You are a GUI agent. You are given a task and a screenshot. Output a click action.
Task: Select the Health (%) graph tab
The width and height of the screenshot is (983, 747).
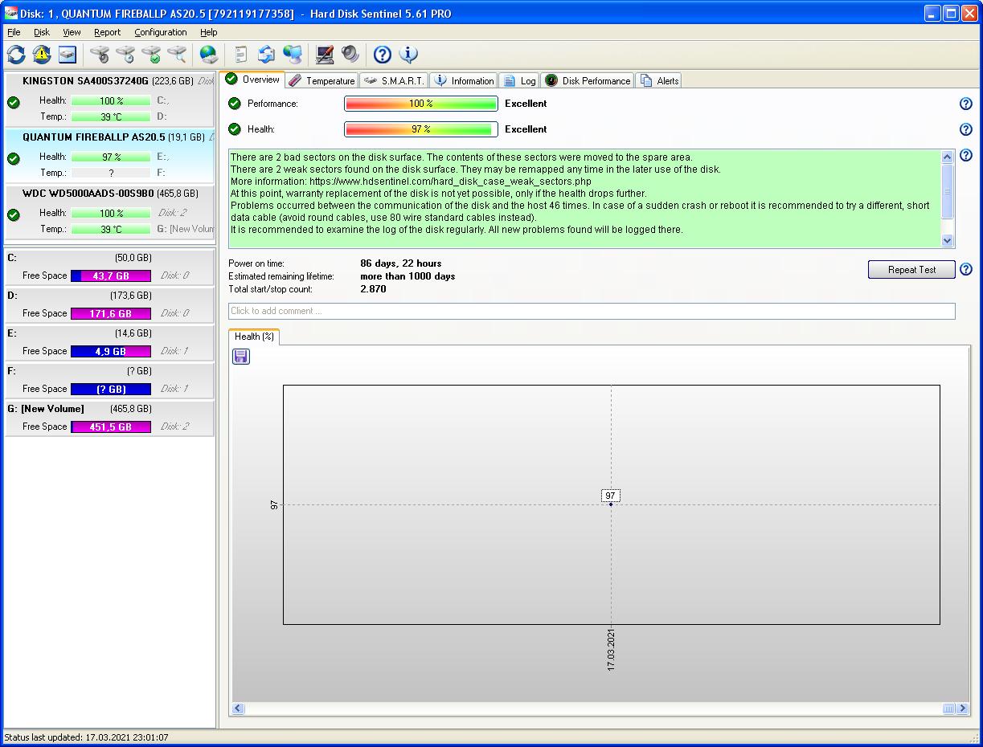click(x=254, y=337)
